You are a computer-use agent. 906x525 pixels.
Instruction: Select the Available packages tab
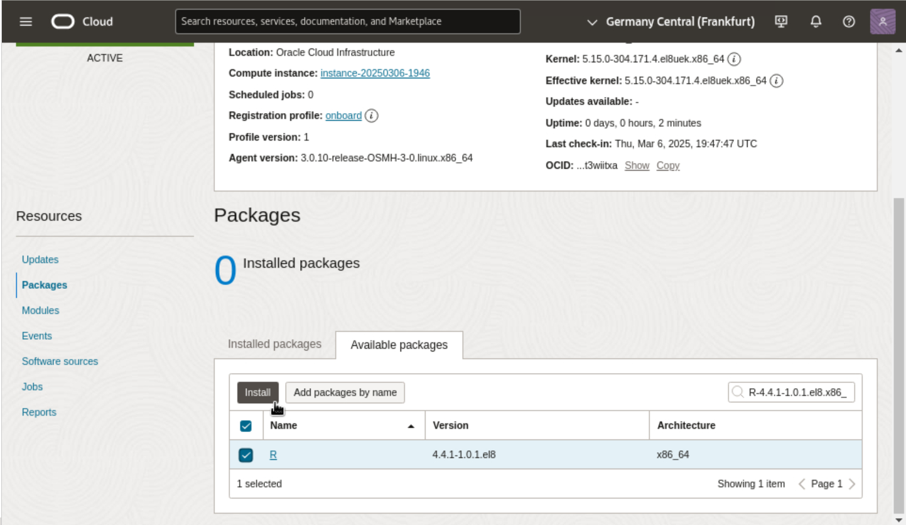(399, 345)
